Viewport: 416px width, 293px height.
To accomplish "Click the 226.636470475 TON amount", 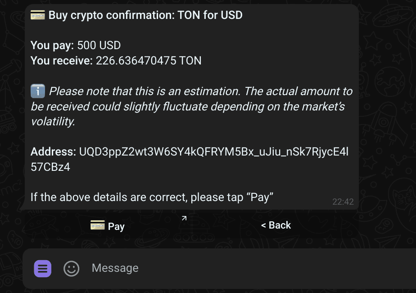I will pyautogui.click(x=149, y=61).
